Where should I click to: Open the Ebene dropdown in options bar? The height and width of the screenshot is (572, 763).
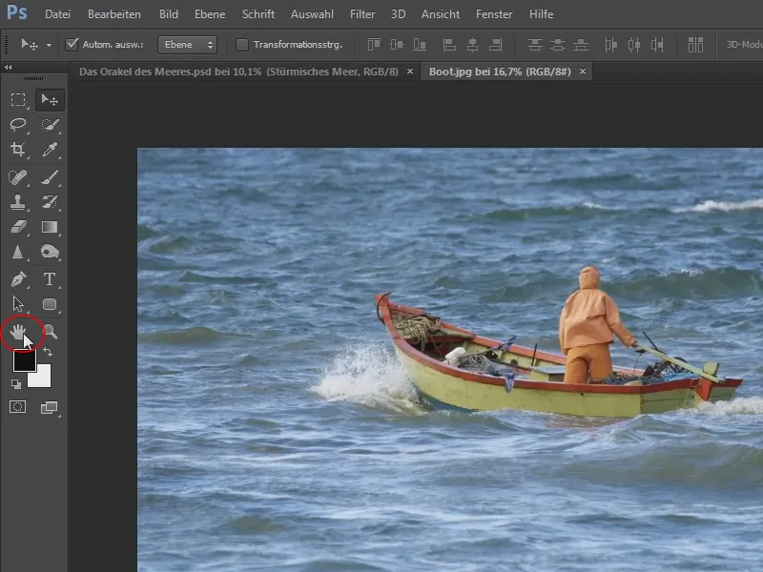(x=187, y=45)
